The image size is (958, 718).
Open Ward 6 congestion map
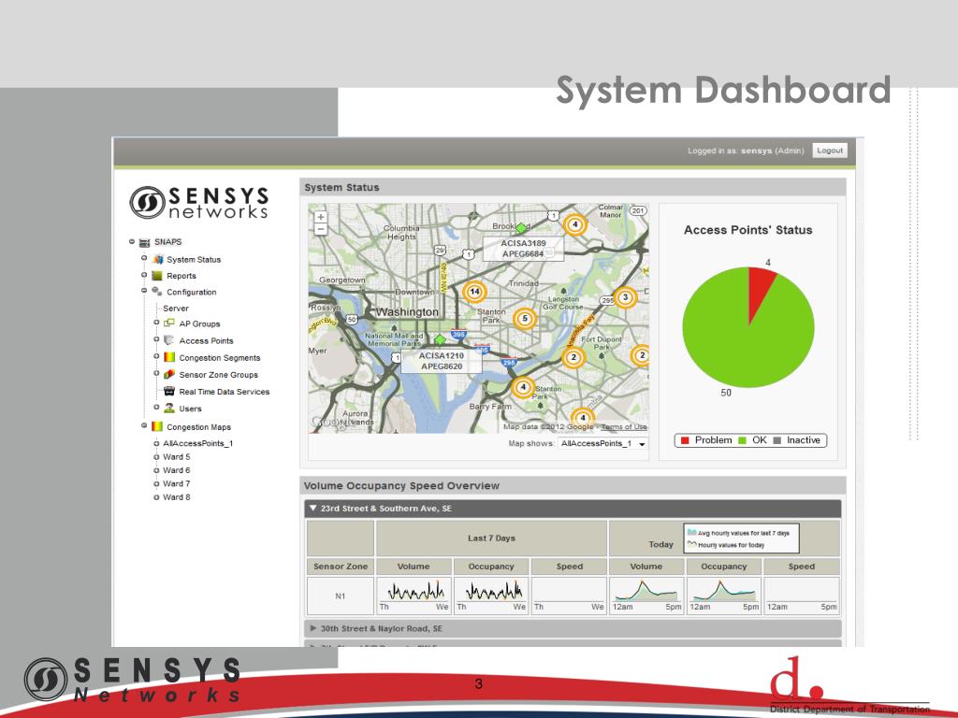[x=177, y=470]
